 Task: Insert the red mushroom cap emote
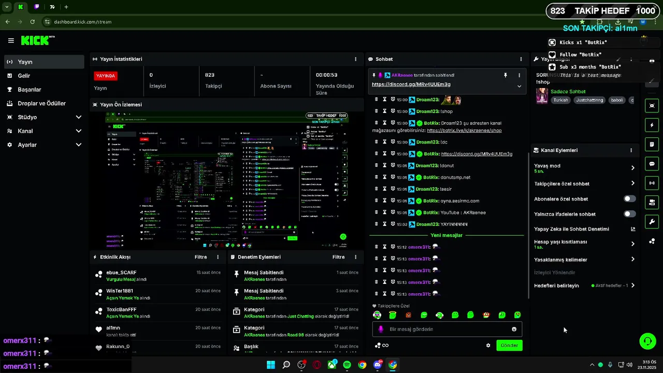(x=486, y=315)
